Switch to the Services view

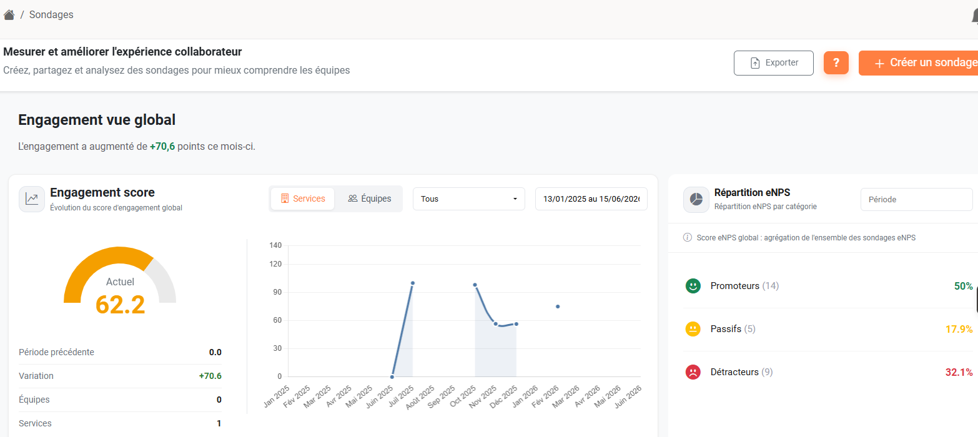(x=303, y=199)
